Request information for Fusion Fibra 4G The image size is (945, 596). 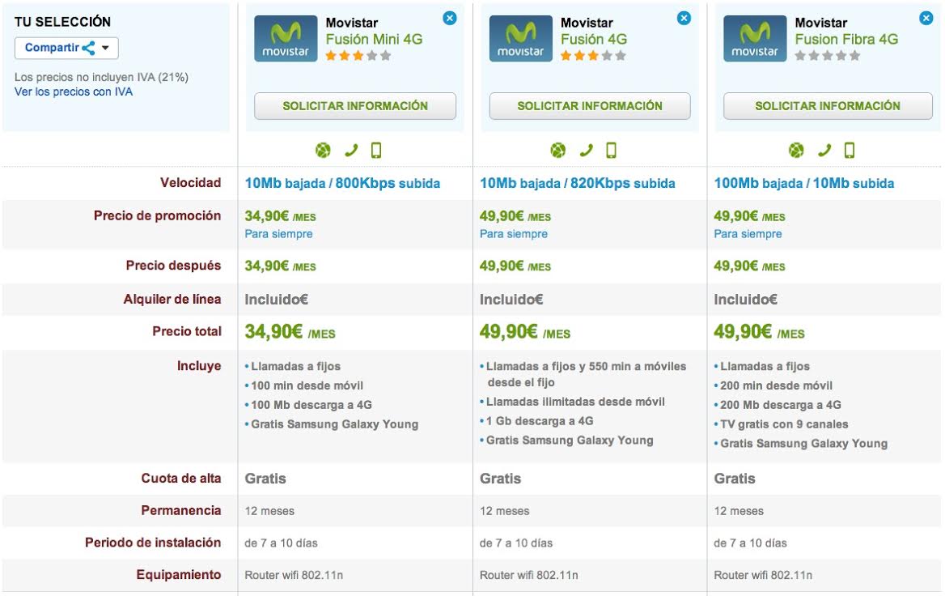[828, 105]
